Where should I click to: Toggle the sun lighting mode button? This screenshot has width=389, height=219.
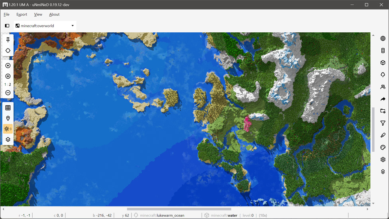coord(8,129)
